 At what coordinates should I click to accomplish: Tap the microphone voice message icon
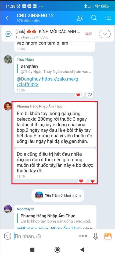coord(96,236)
